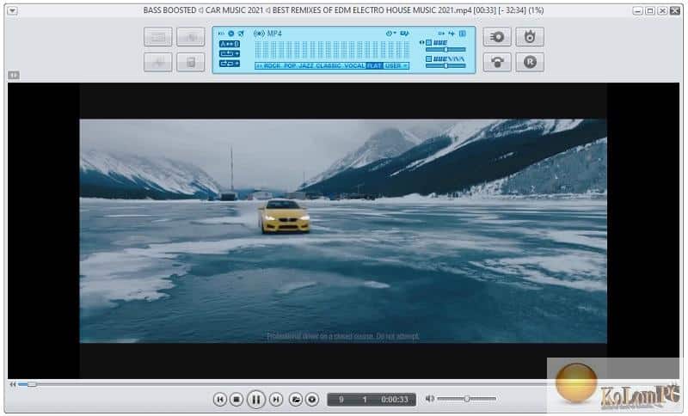Screen dimensions: 688x416
Task: Click the small icon left of BBE checkbox
Action: (421, 42)
